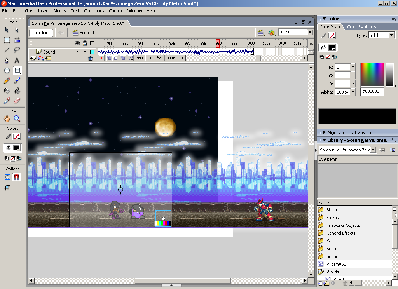
Task: Add a motion guide layer
Action: click(x=40, y=58)
